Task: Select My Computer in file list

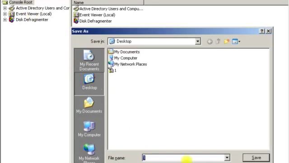Action: coord(123,58)
